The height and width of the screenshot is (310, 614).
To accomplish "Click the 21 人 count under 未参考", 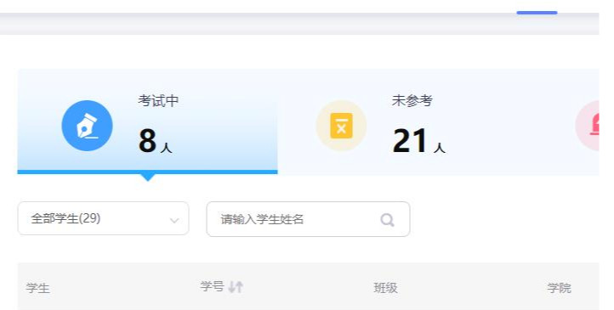I will pos(418,141).
